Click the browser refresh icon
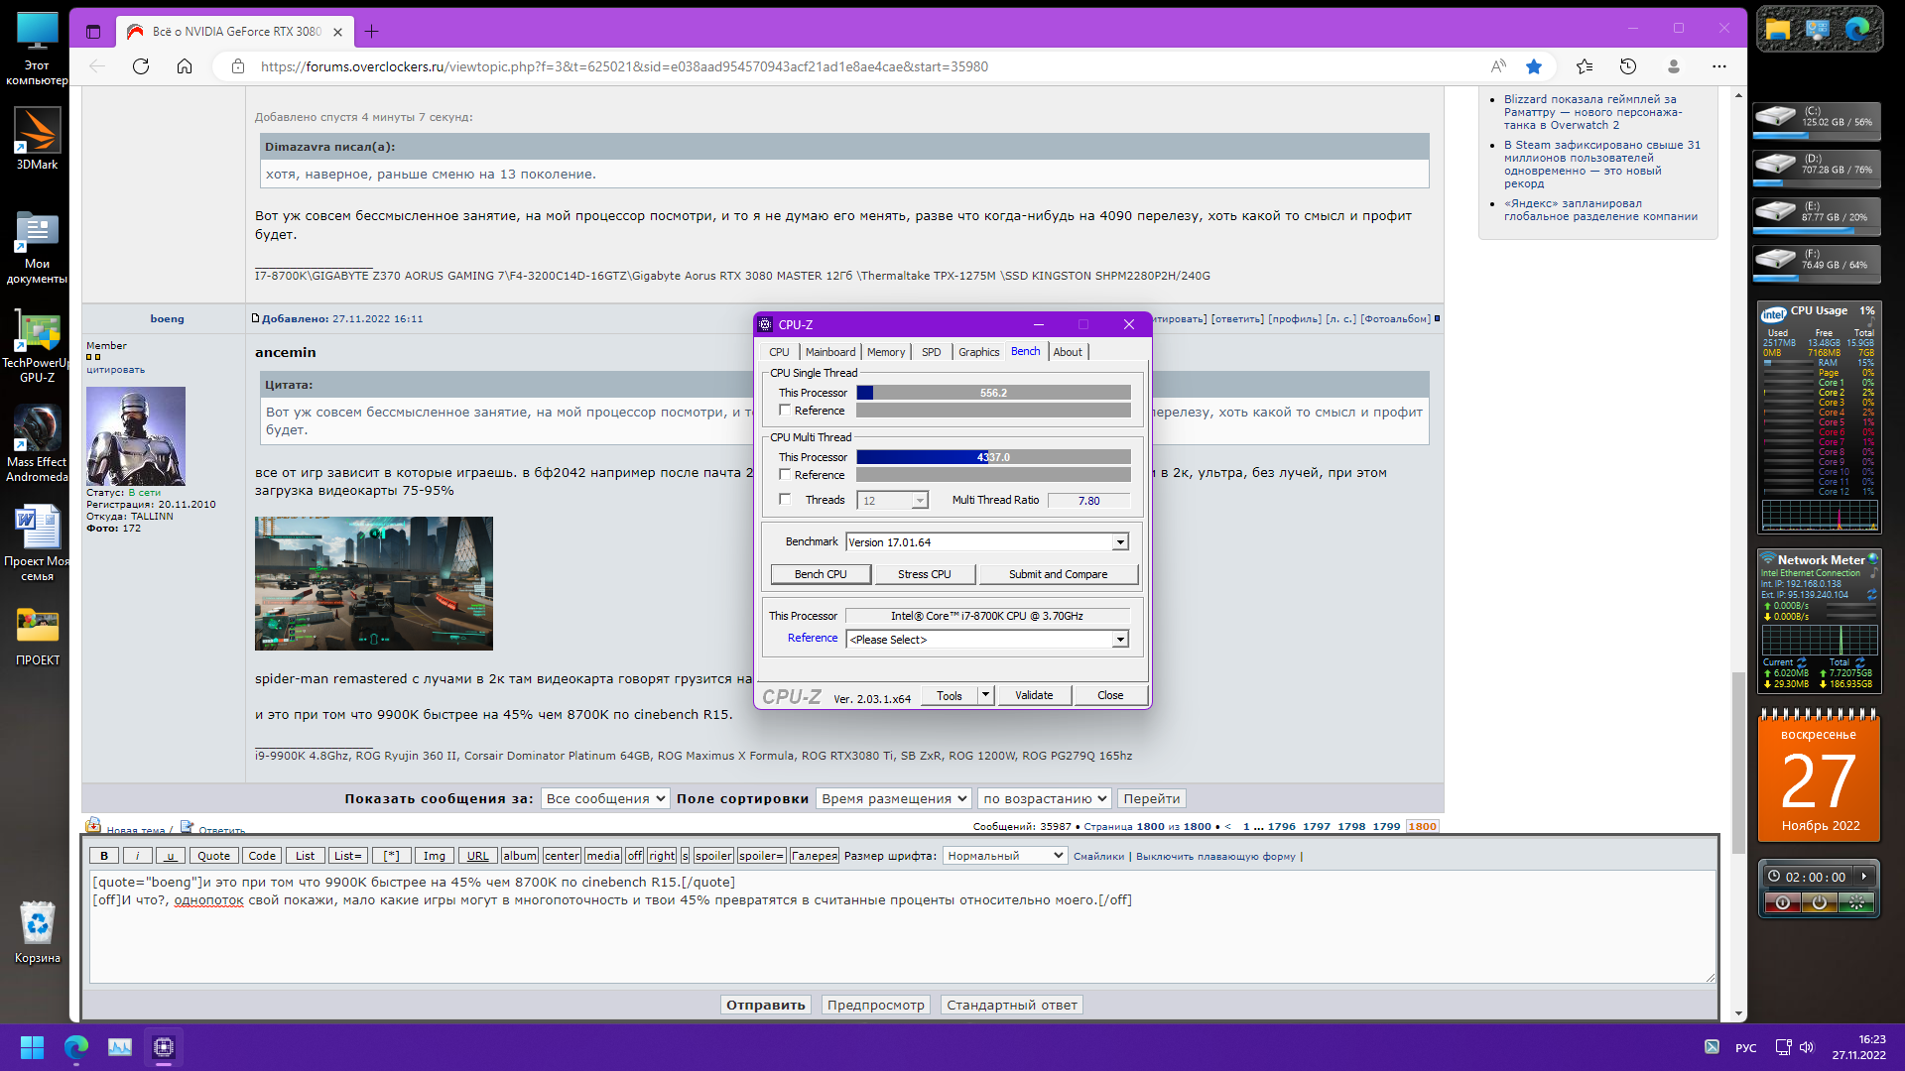This screenshot has height=1071, width=1905. [141, 66]
